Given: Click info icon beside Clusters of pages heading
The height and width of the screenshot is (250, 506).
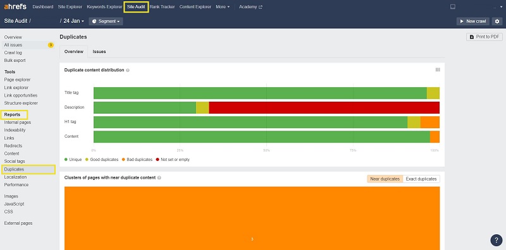Looking at the screenshot, I should click(159, 178).
